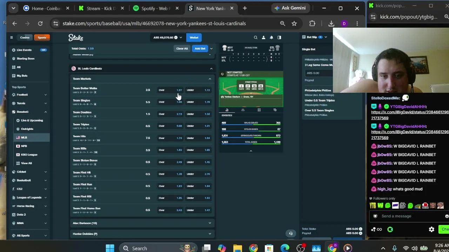Select Under 2.70 for Team First Hit

(199, 174)
